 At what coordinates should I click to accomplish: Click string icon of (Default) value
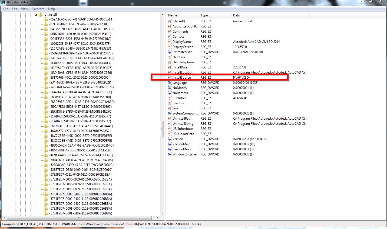tap(170, 21)
